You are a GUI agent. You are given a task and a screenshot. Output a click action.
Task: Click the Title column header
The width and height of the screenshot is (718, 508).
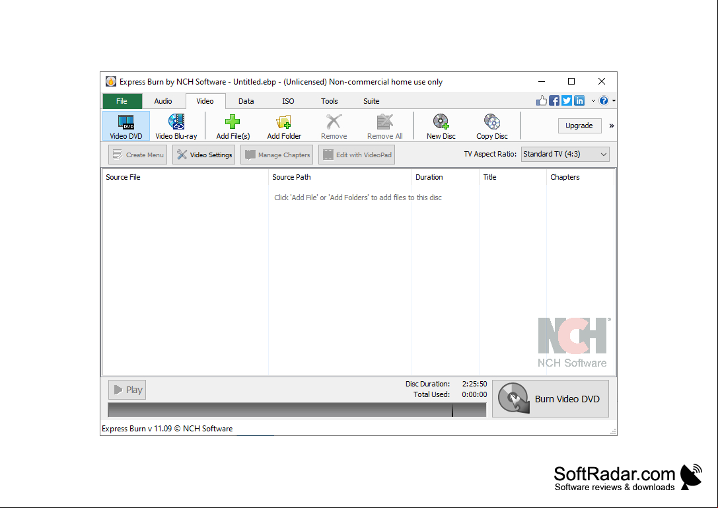513,177
